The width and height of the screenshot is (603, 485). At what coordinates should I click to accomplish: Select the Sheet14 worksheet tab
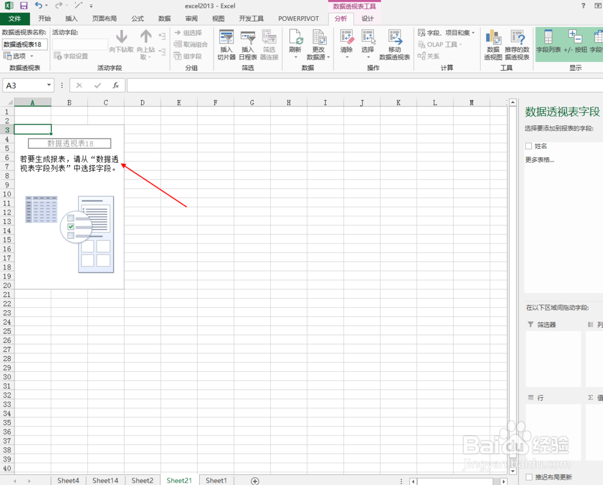[105, 480]
